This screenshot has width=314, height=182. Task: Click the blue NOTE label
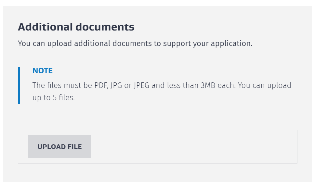43,71
